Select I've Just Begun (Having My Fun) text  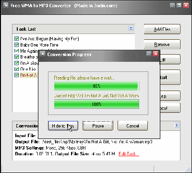tap(49, 39)
